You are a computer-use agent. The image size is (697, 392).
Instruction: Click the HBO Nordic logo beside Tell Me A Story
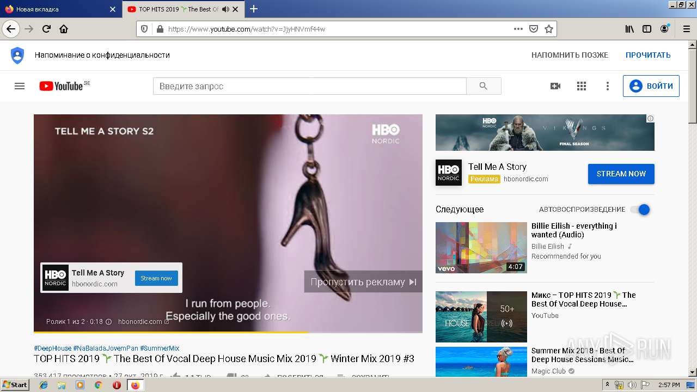tap(449, 173)
